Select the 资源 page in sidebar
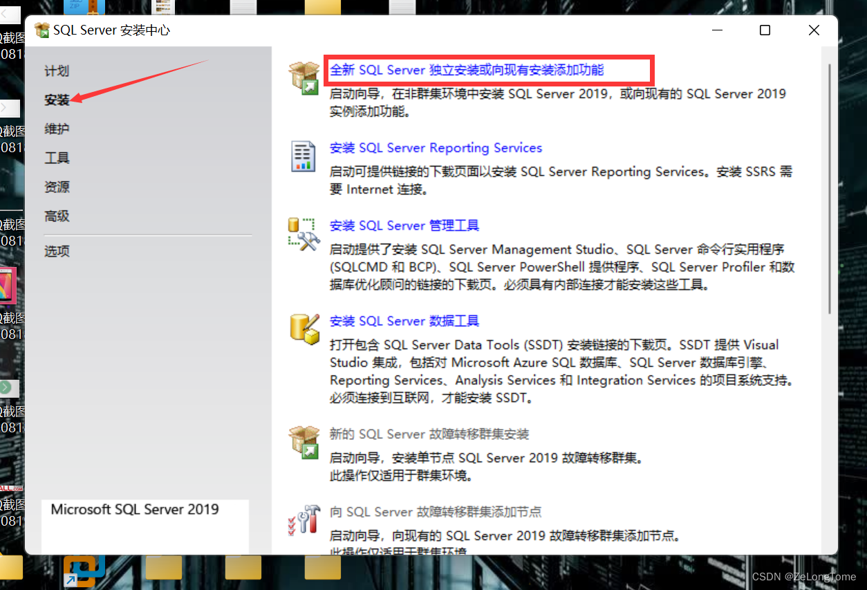 pyautogui.click(x=57, y=187)
